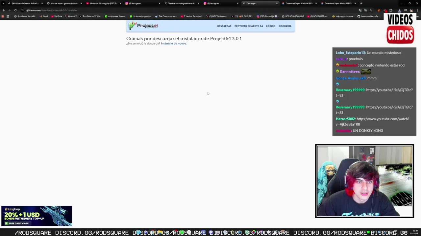
Task: View site information for pj64-emu.com
Action: pyautogui.click(x=22, y=10)
